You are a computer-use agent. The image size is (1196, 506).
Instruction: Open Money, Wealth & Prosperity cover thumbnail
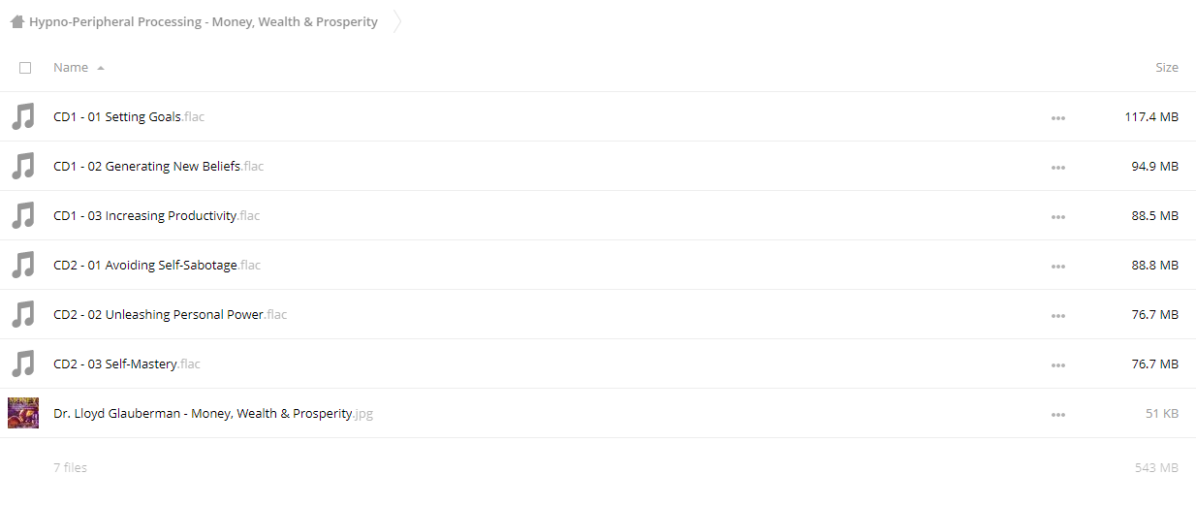coord(23,413)
